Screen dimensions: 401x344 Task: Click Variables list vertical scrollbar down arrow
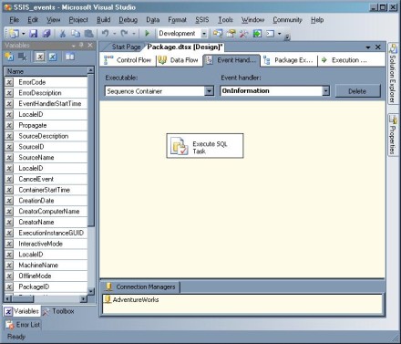pos(91,291)
